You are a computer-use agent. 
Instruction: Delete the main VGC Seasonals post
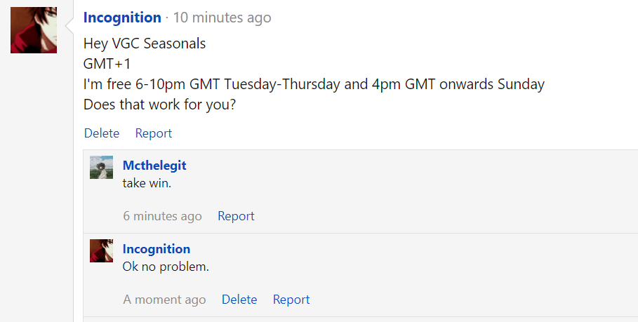[x=102, y=133]
